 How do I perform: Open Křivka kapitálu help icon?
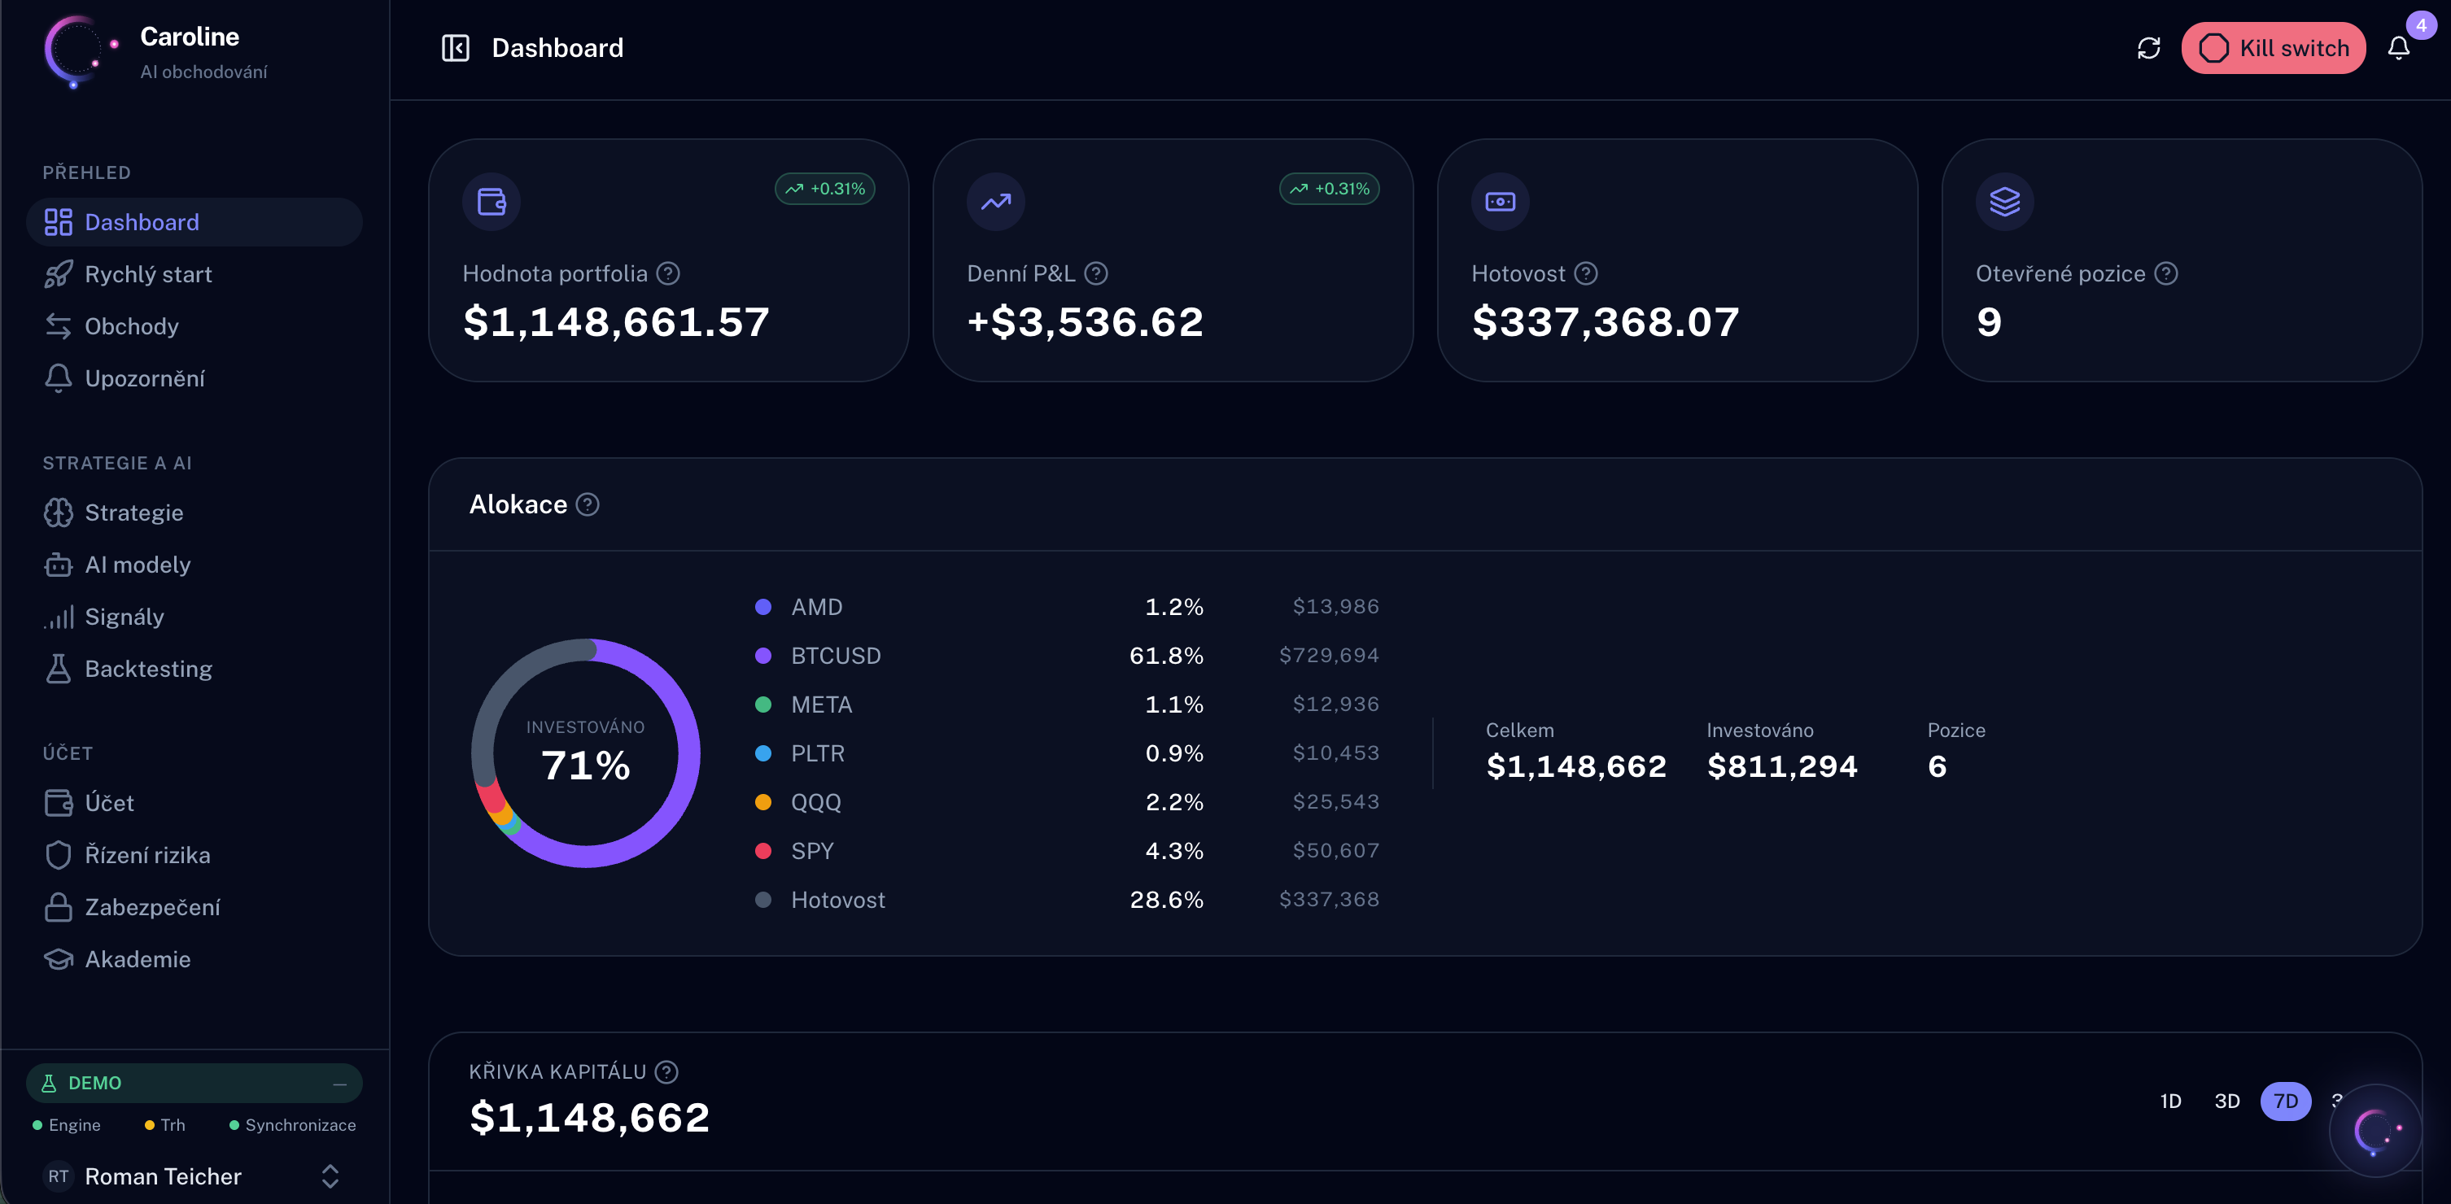(667, 1072)
